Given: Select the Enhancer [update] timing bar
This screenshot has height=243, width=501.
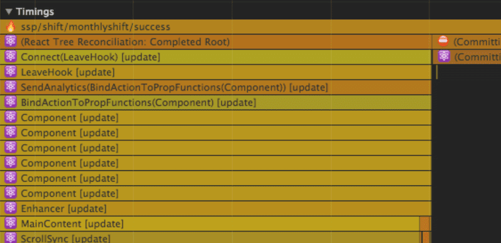Looking at the screenshot, I should point(215,209).
